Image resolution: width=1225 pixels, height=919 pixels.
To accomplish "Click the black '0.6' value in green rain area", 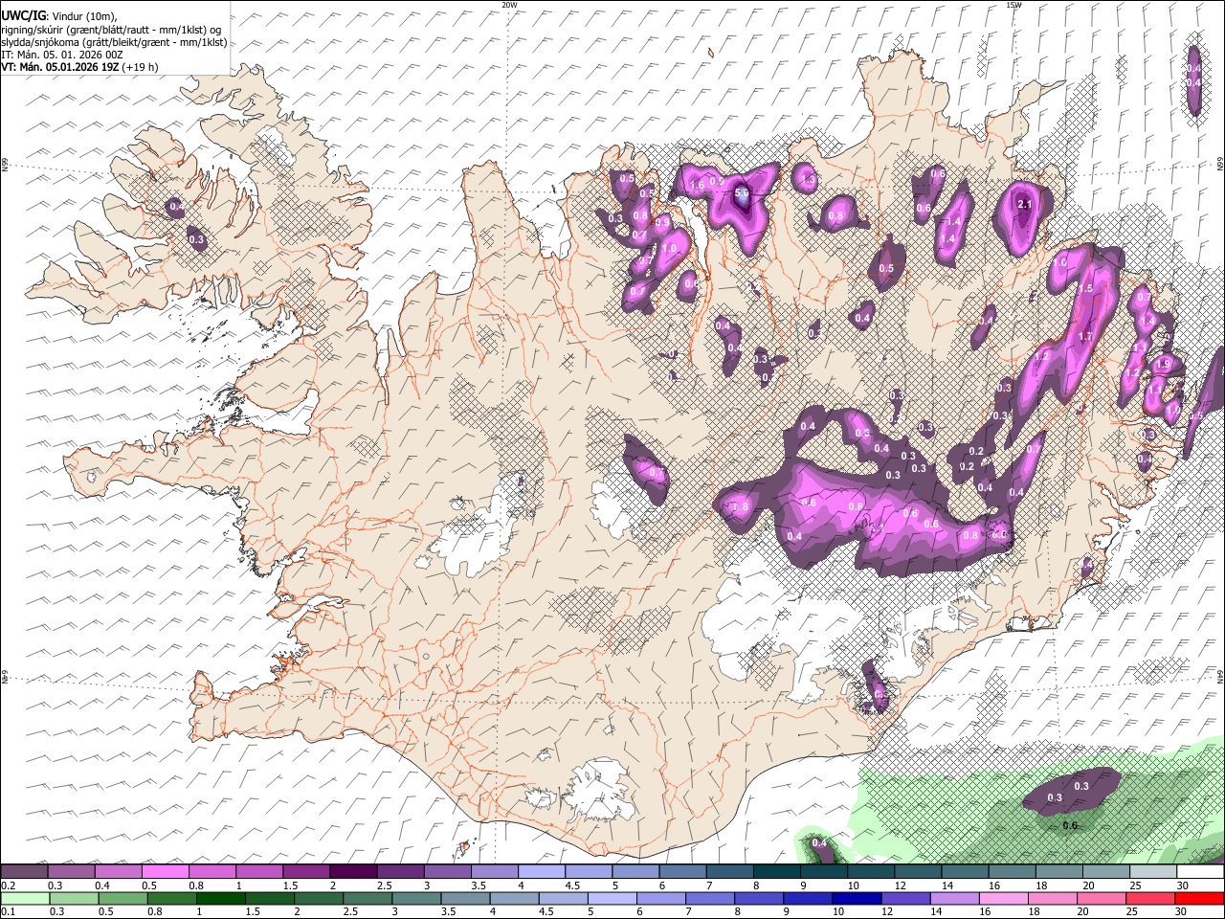I will pyautogui.click(x=1070, y=825).
